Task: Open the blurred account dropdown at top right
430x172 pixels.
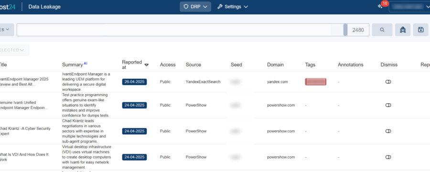Action: tap(409, 7)
